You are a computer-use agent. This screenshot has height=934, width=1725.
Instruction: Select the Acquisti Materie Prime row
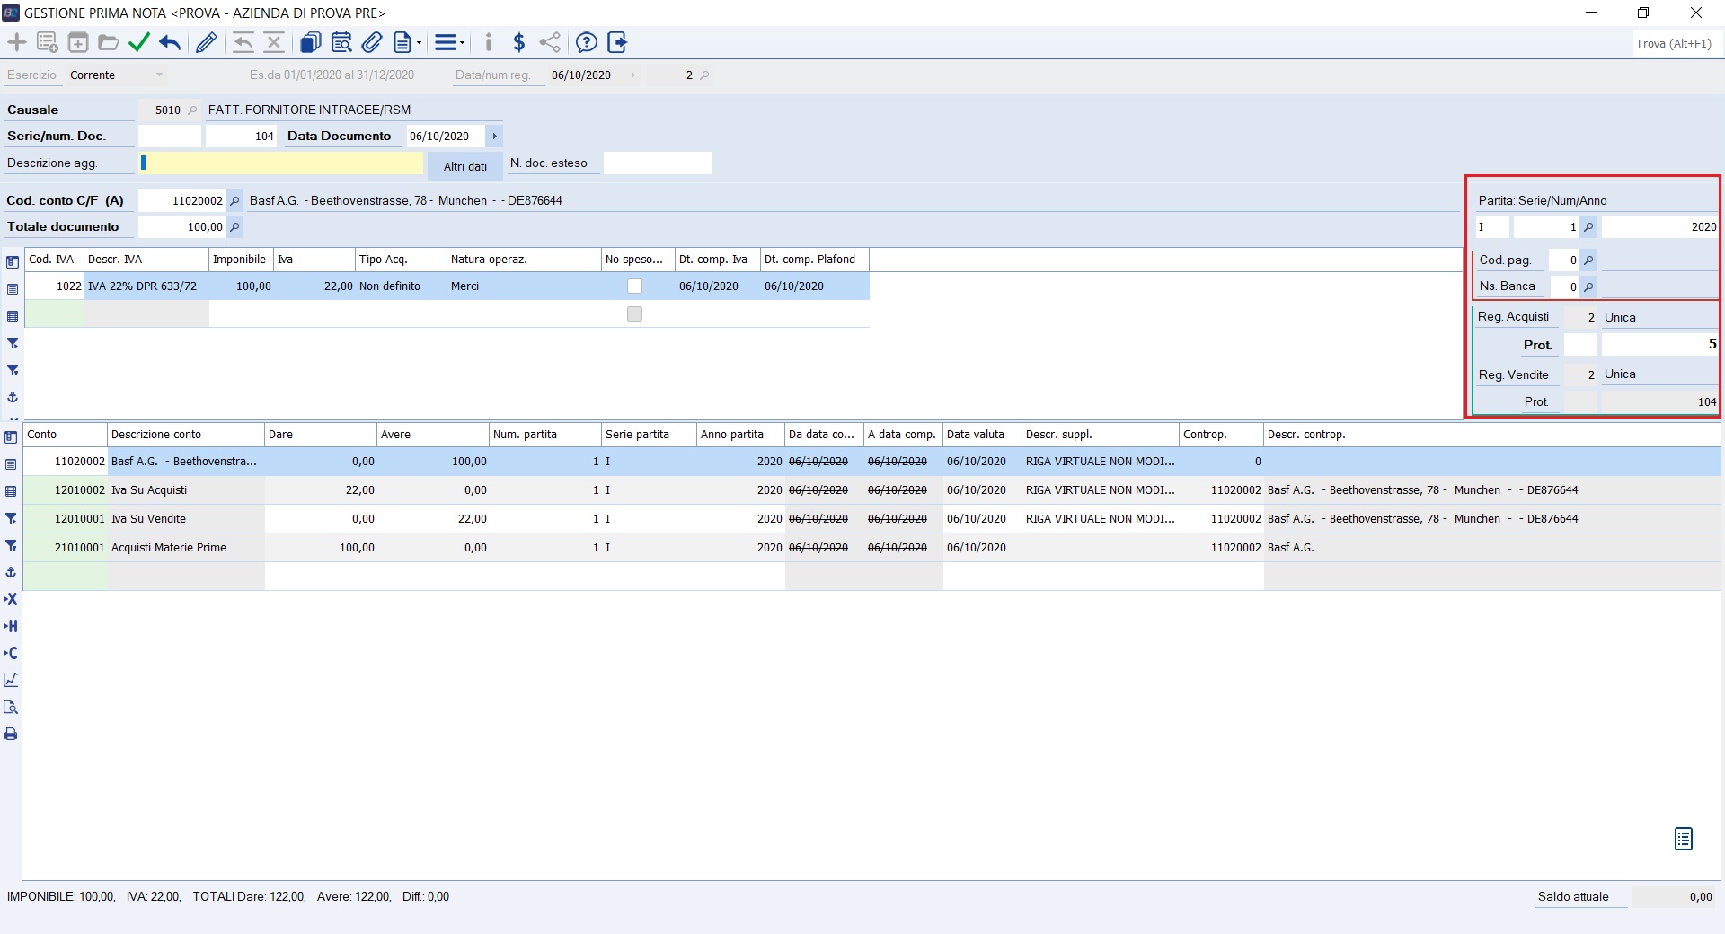[169, 548]
